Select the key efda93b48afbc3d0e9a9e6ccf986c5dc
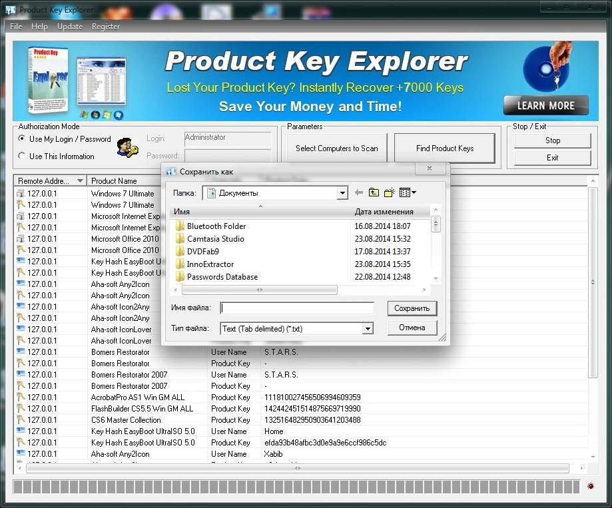The height and width of the screenshot is (508, 612). click(326, 443)
